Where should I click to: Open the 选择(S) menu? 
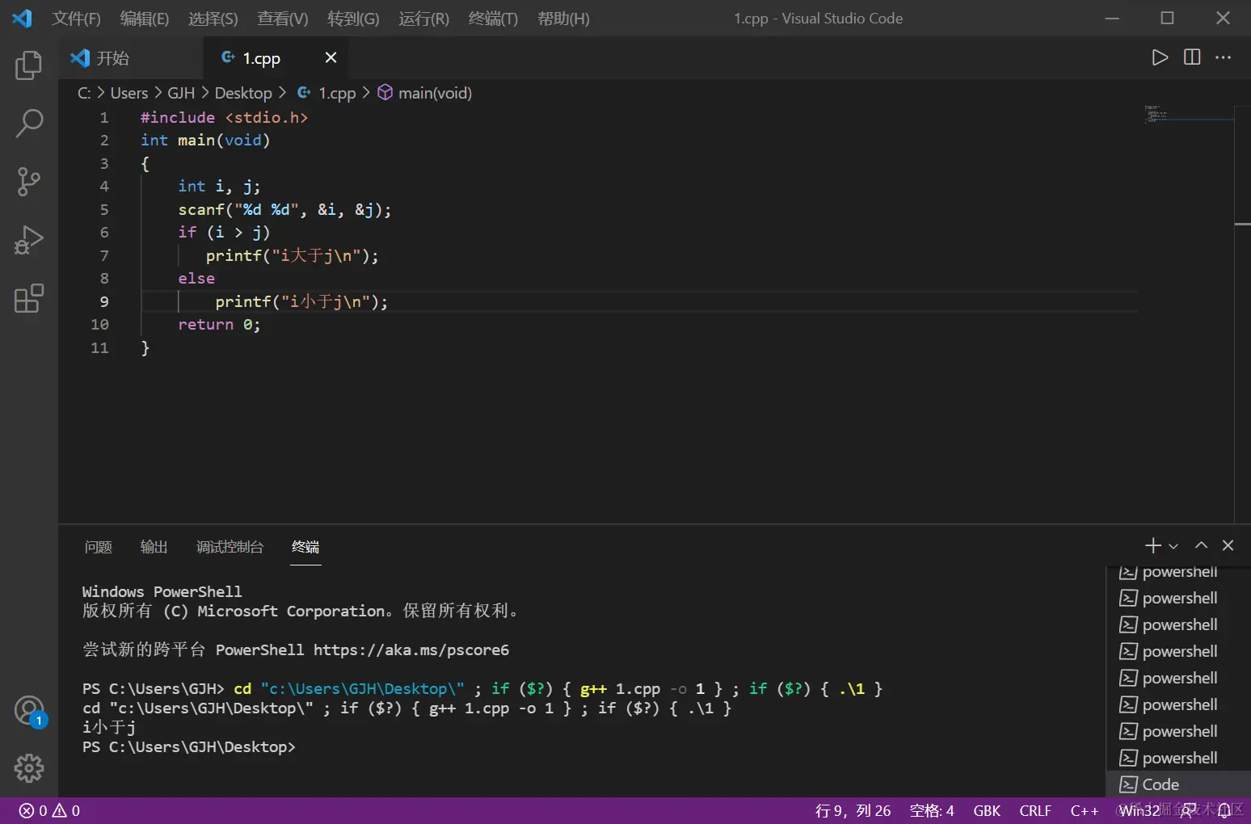213,19
